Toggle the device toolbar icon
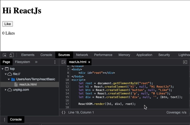The height and width of the screenshot is (125, 190). pos(12,55)
